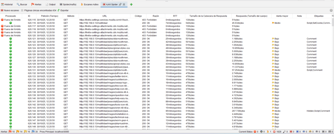Click the green plus add-tab icon
This screenshot has height=134, width=334.
click(x=131, y=5)
